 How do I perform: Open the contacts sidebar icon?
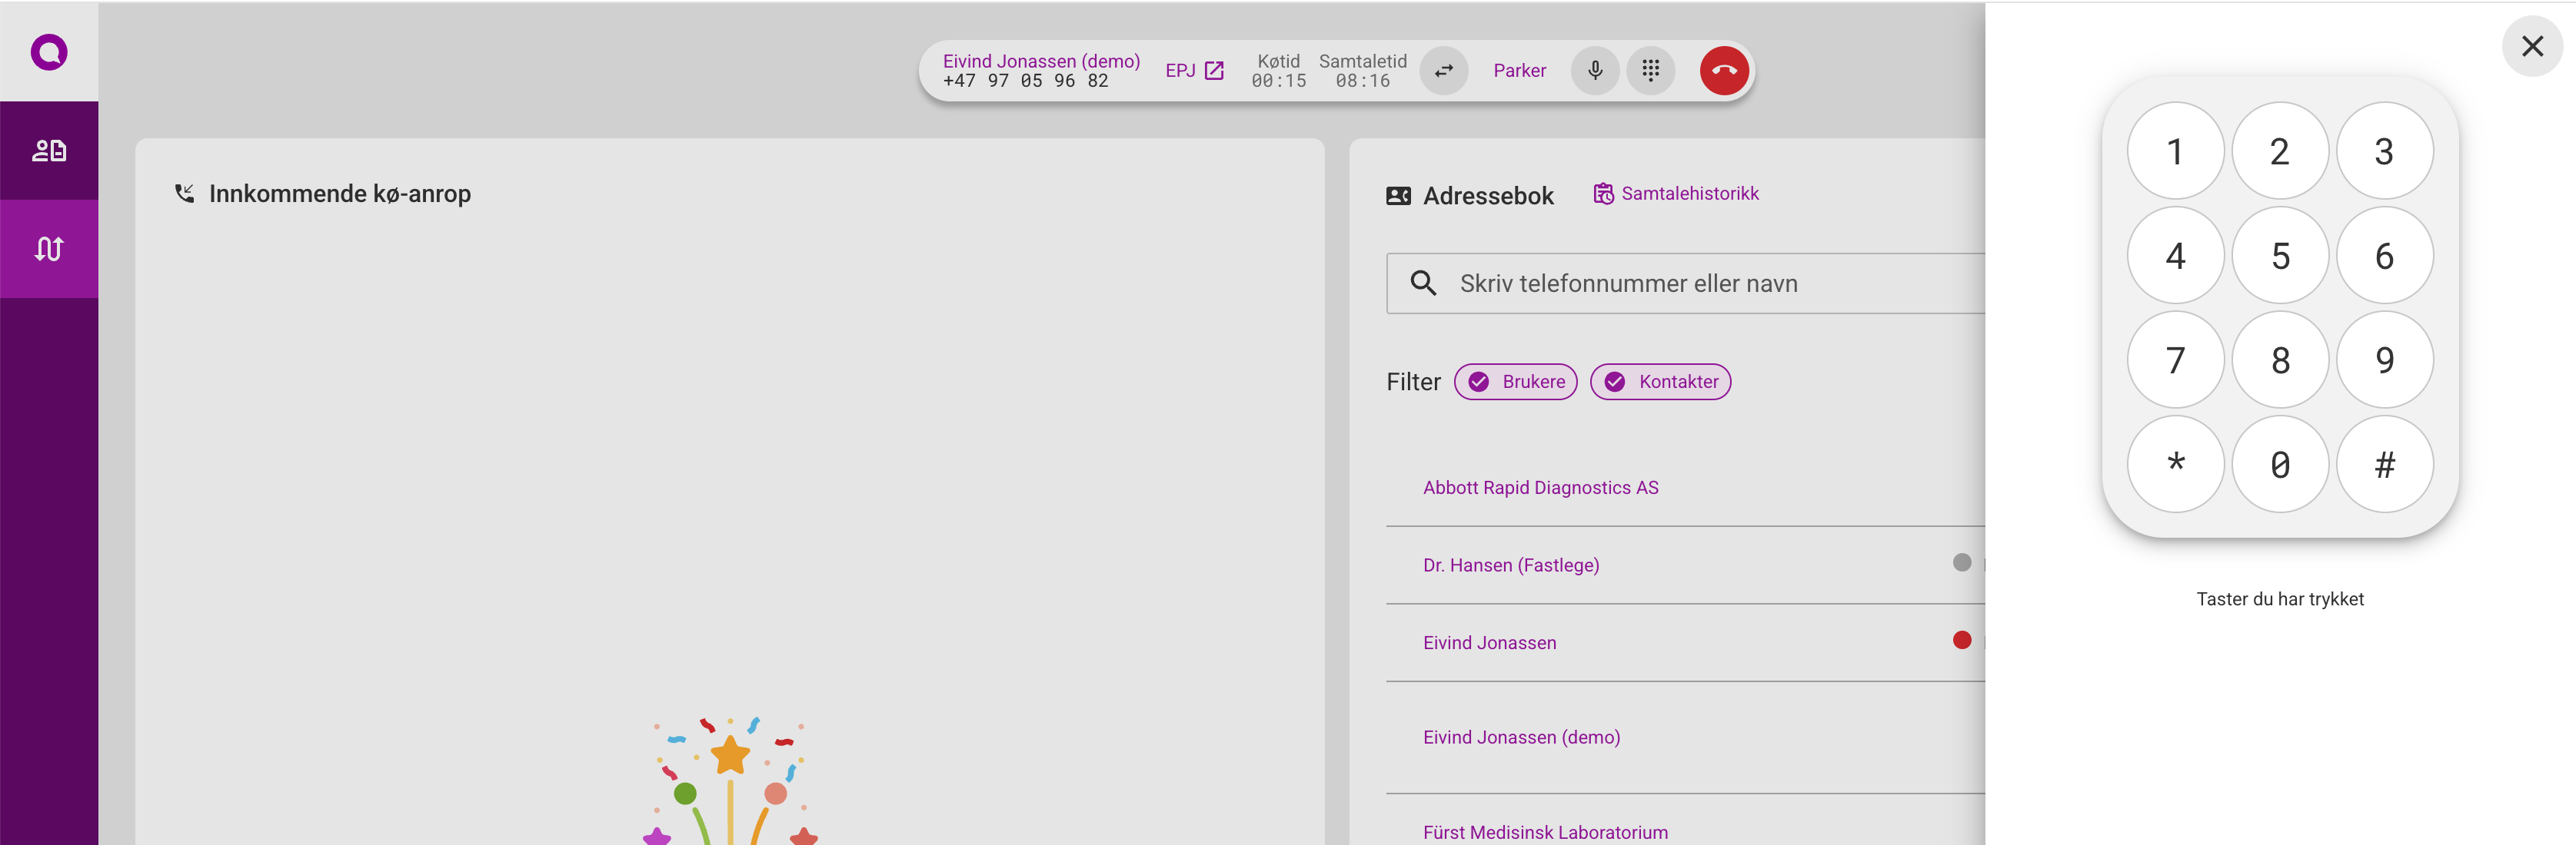pos(49,151)
